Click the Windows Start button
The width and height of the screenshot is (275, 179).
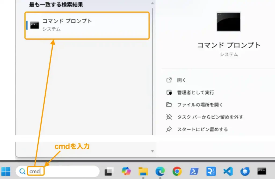click(6, 172)
